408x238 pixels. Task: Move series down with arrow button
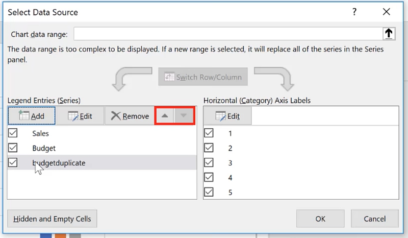click(184, 116)
